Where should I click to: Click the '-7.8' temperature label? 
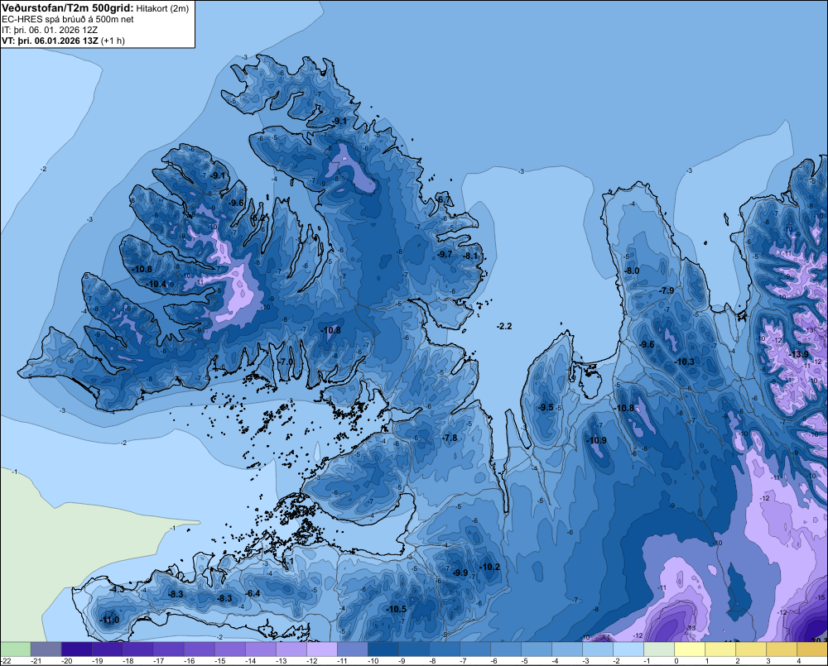pyautogui.click(x=450, y=438)
